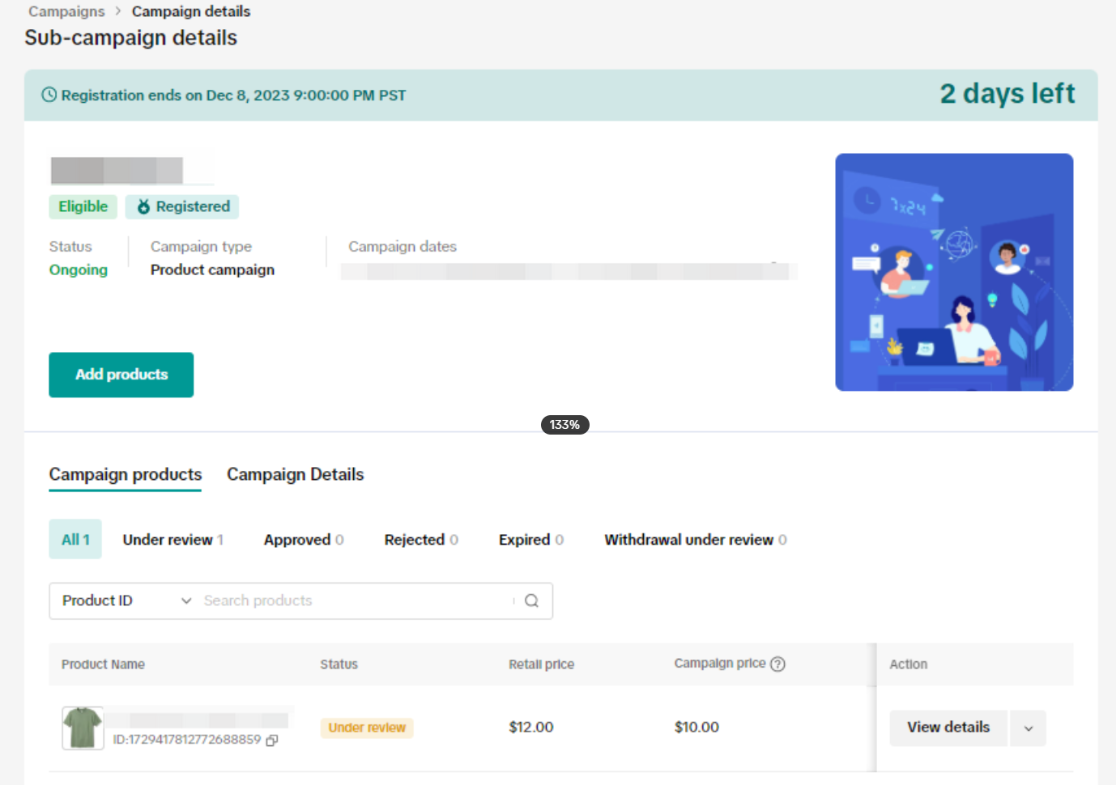This screenshot has height=785, width=1116.
Task: Click the green t-shirt product thumbnail
Action: click(x=83, y=728)
